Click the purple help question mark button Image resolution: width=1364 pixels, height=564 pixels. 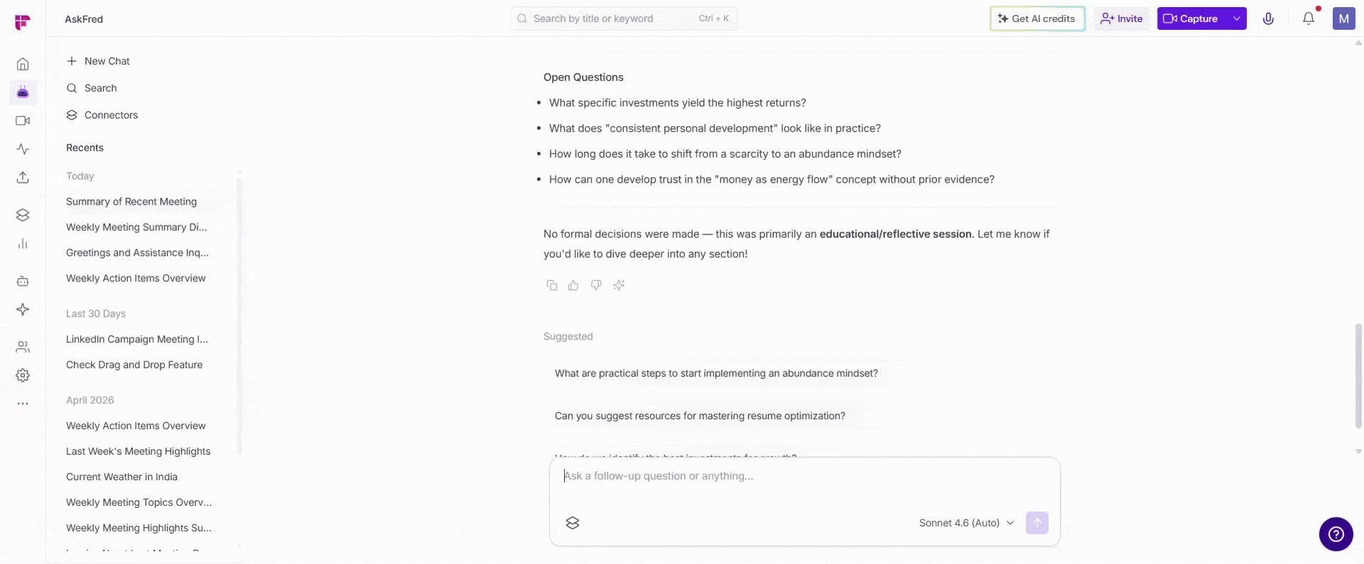[1336, 534]
